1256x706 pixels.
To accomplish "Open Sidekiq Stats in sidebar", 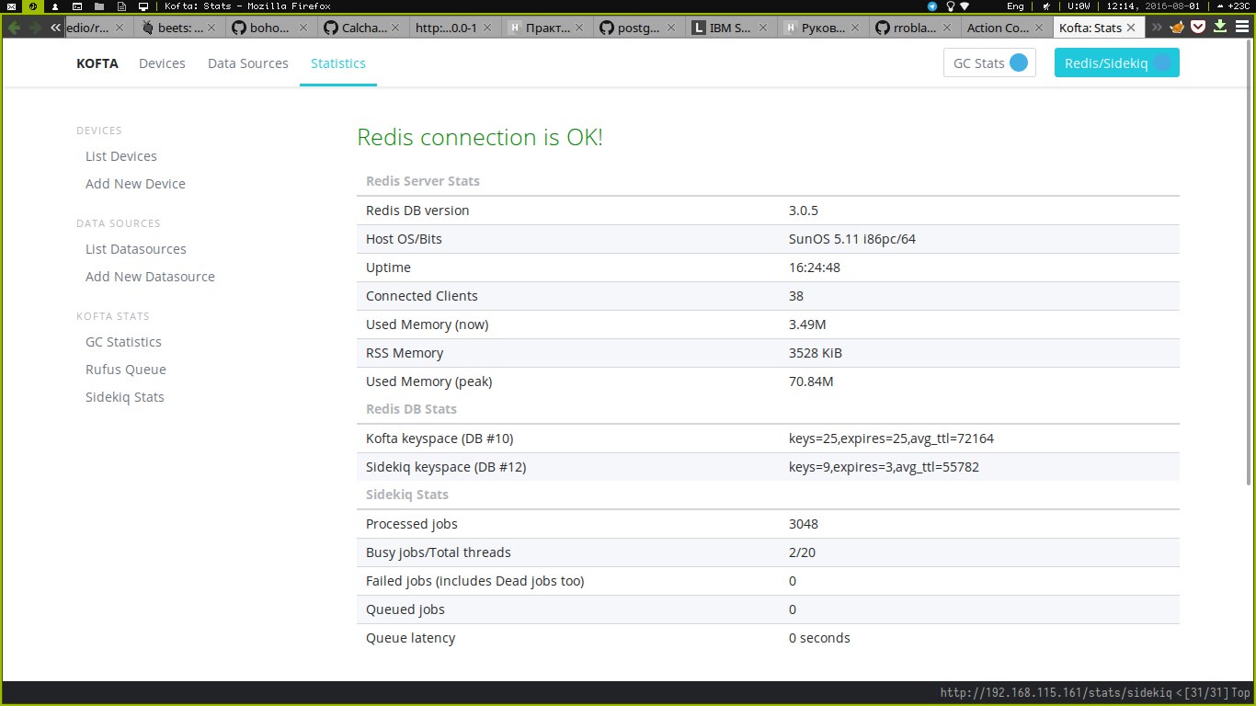I will [125, 397].
